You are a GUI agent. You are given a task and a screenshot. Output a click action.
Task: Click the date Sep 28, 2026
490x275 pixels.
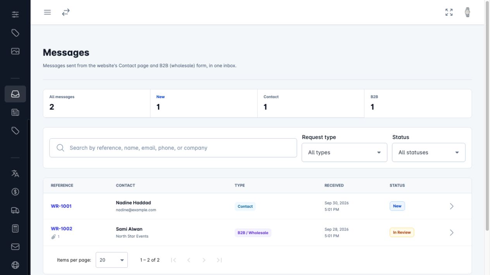pyautogui.click(x=337, y=229)
